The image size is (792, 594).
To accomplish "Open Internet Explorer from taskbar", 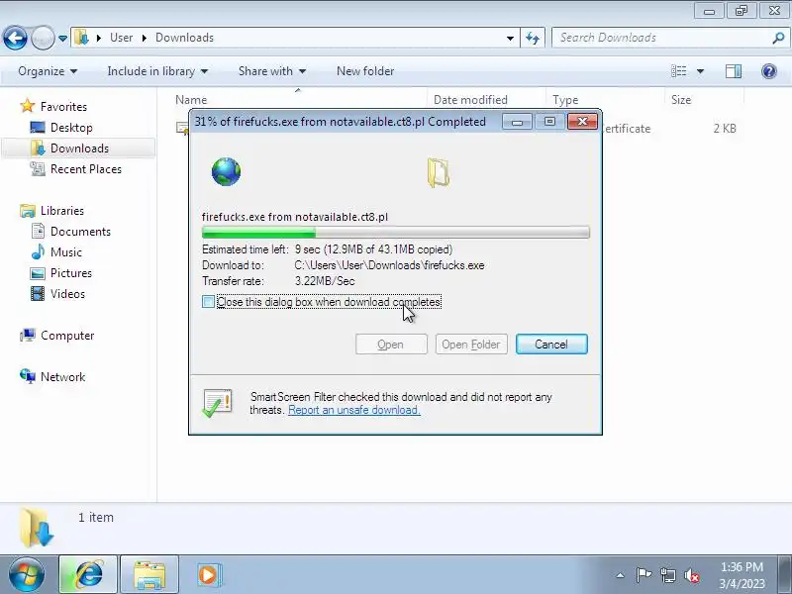I will (88, 575).
